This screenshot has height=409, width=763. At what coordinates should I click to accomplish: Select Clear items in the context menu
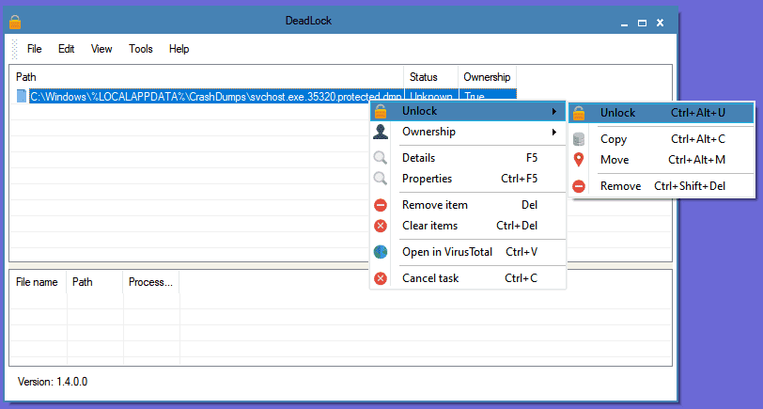(x=468, y=226)
